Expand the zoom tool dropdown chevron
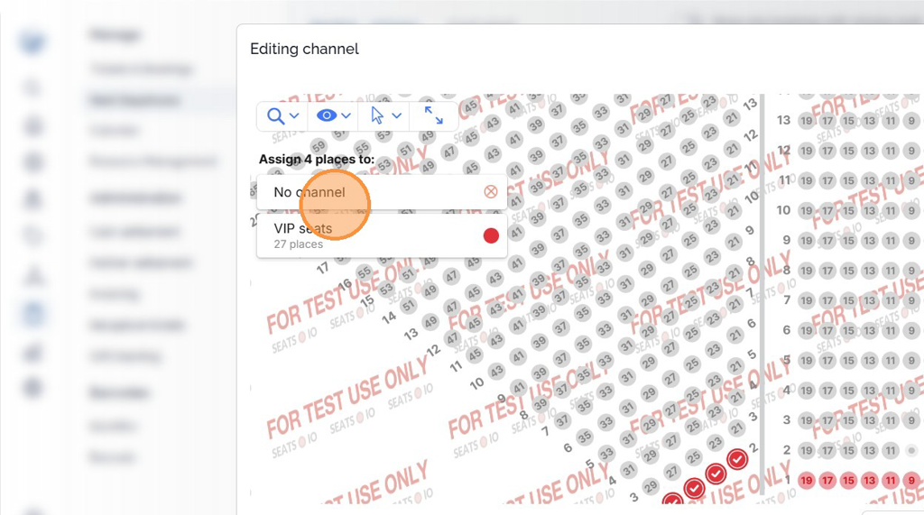The width and height of the screenshot is (924, 515). pyautogui.click(x=294, y=116)
